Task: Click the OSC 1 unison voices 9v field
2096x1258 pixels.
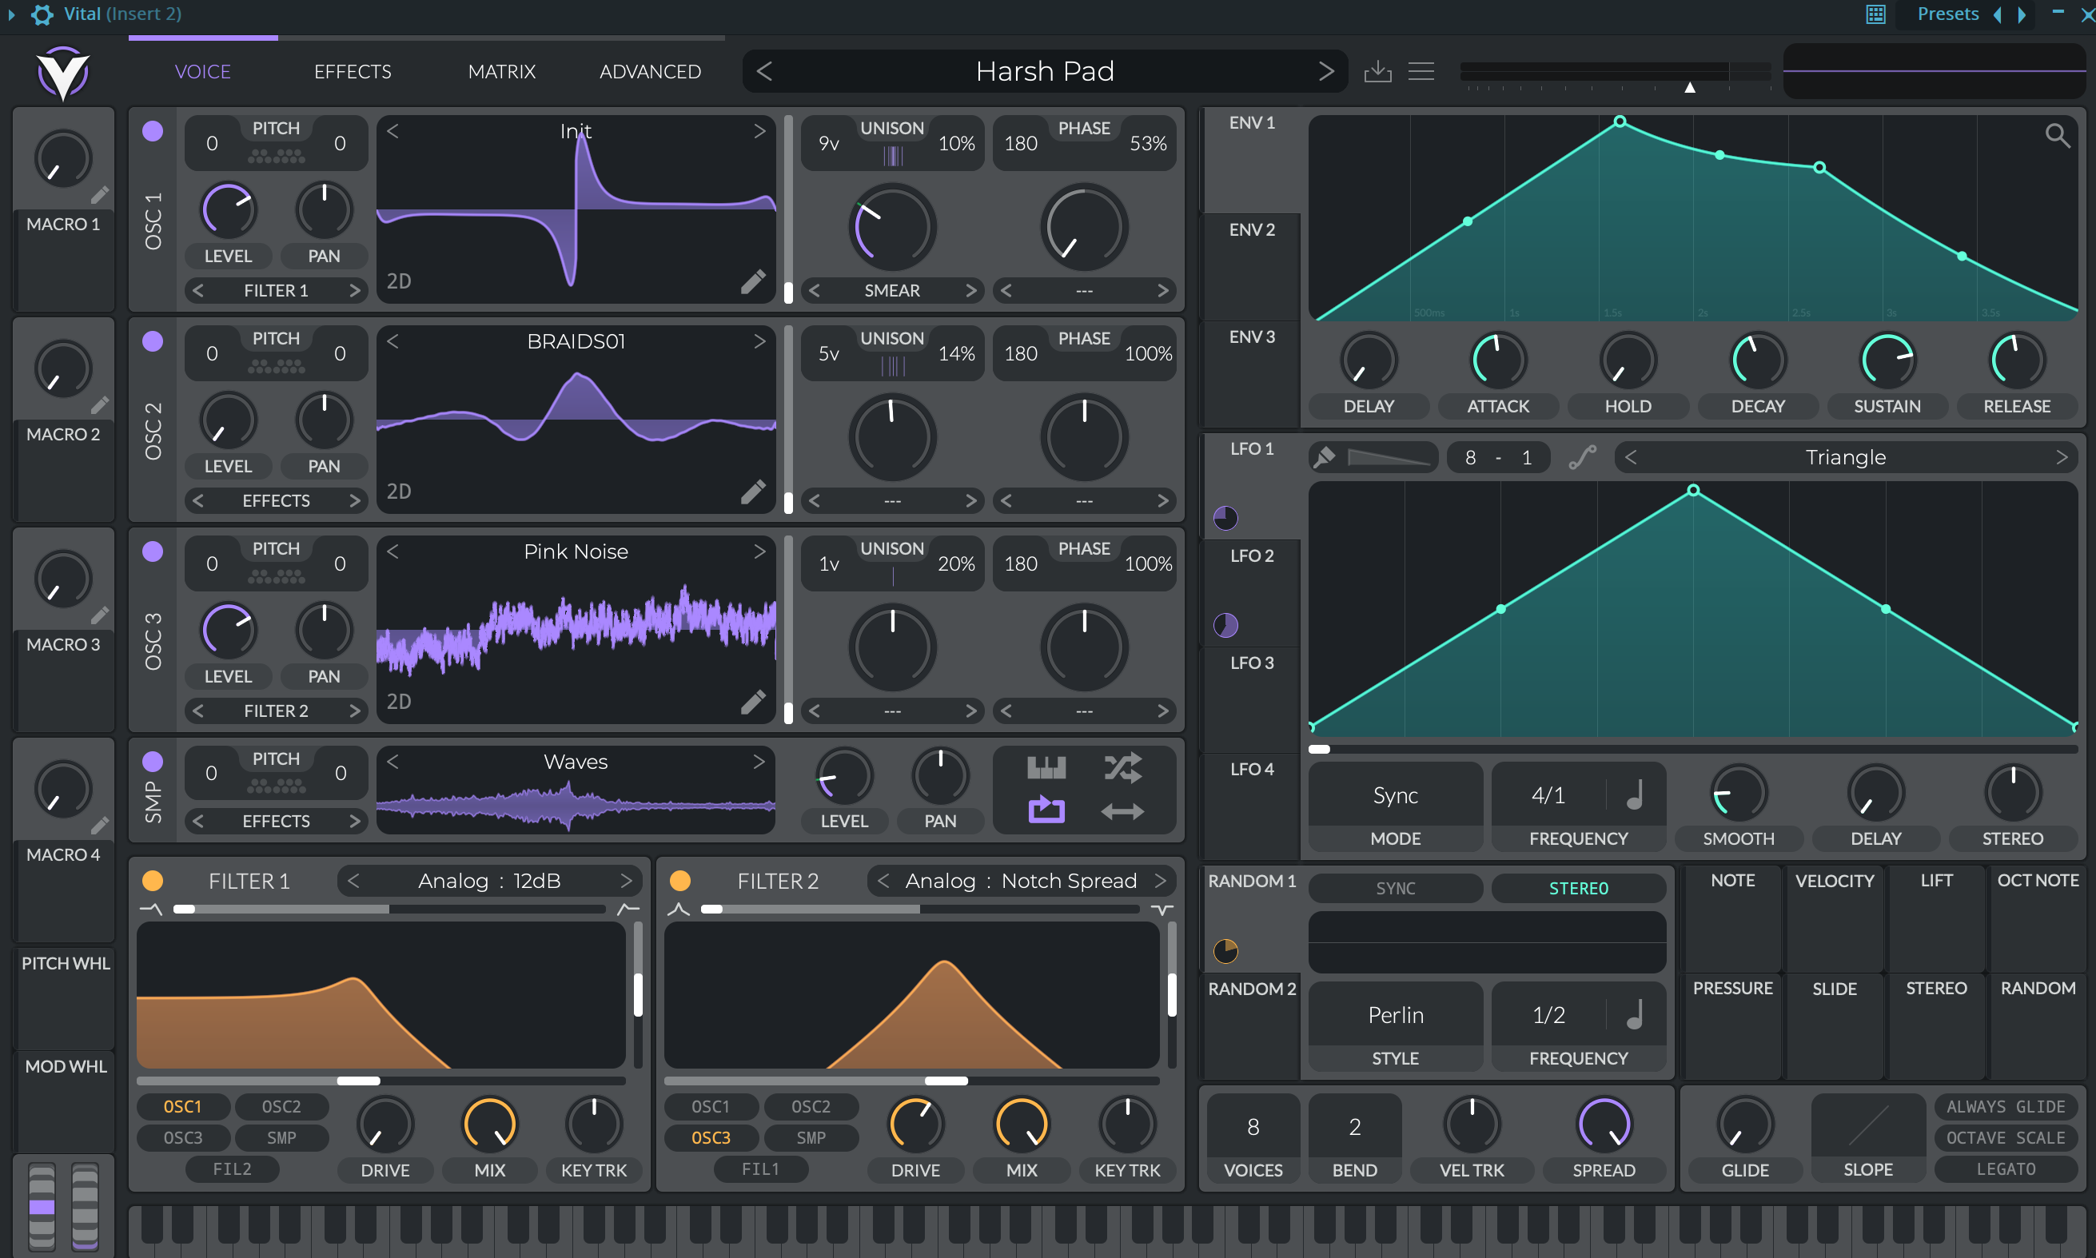Action: tap(828, 143)
